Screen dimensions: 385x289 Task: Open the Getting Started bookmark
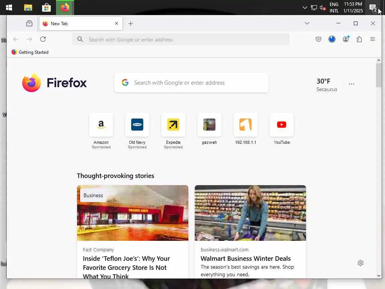(30, 52)
